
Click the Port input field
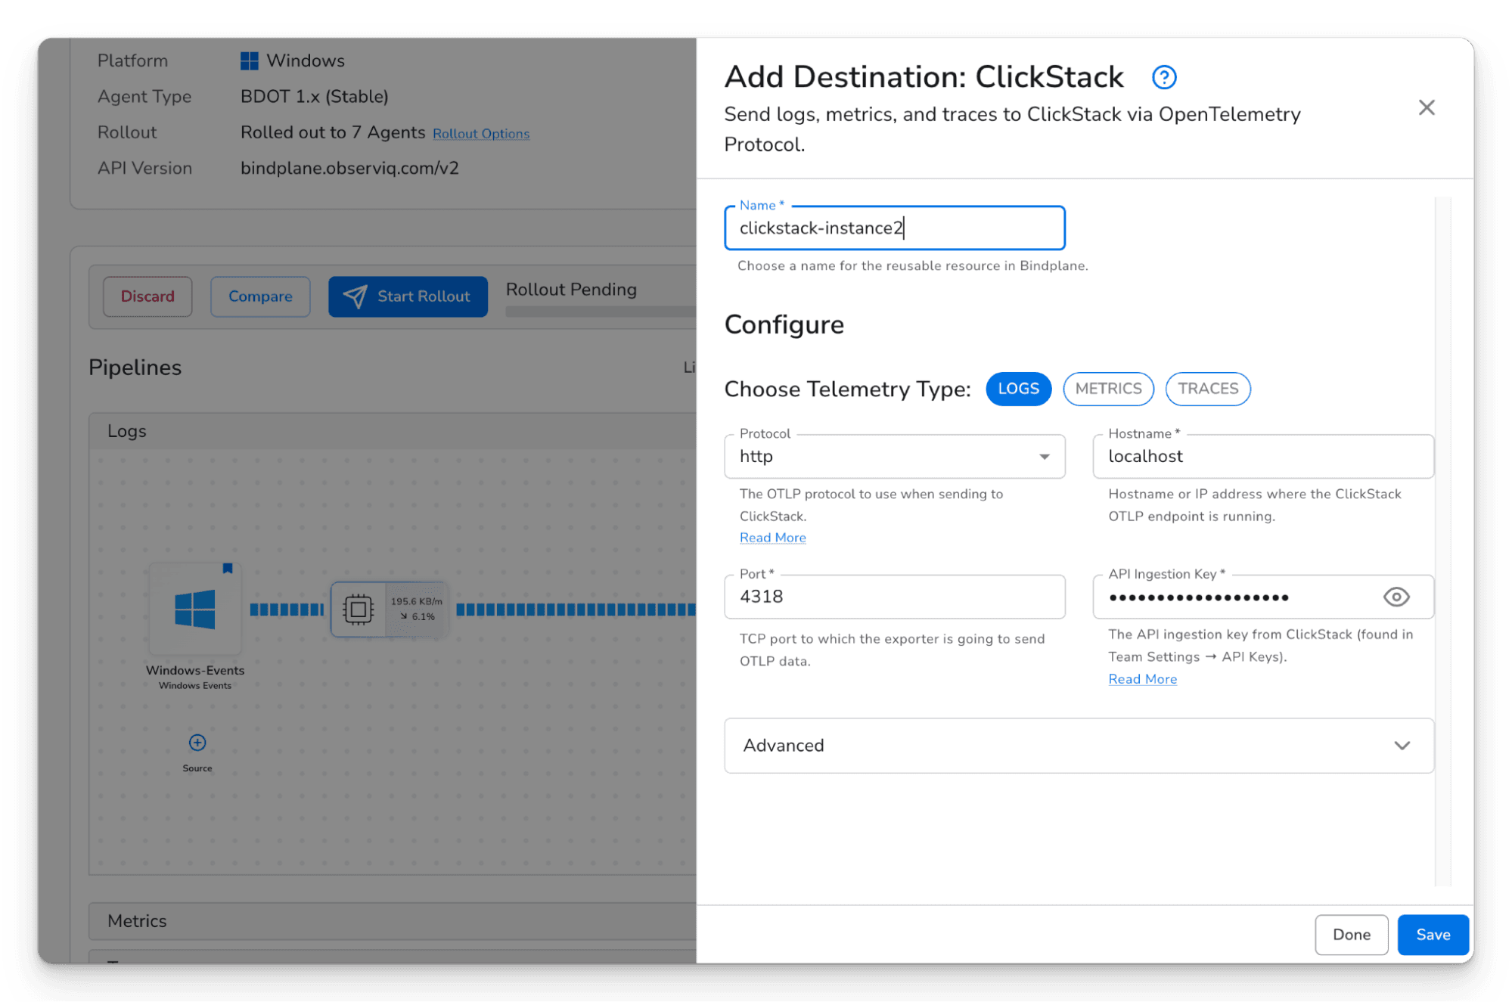(894, 597)
